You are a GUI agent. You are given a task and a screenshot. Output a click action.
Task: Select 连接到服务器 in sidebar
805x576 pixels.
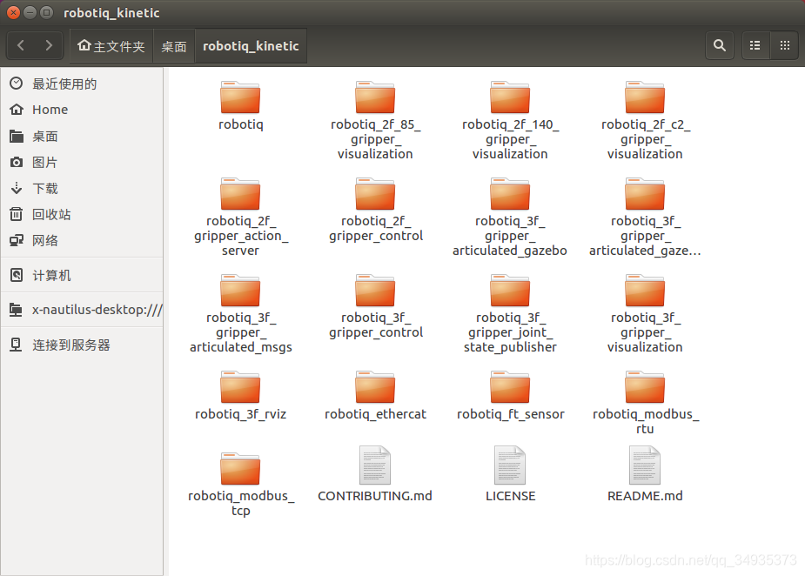click(82, 345)
